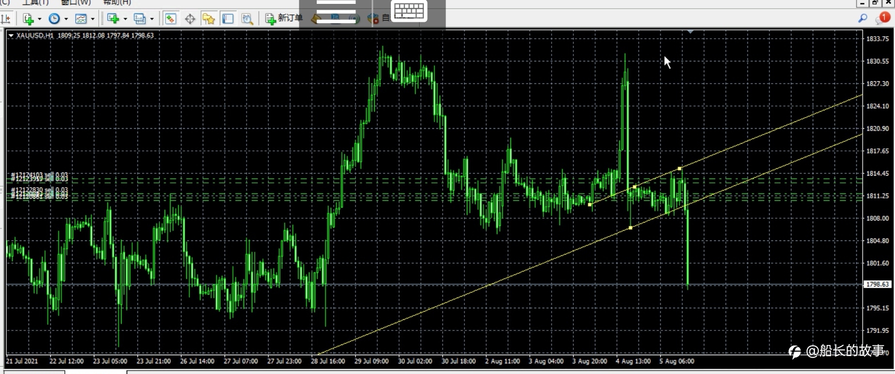
Task: Open the overlay on-screen keyboard icon
Action: 409,11
